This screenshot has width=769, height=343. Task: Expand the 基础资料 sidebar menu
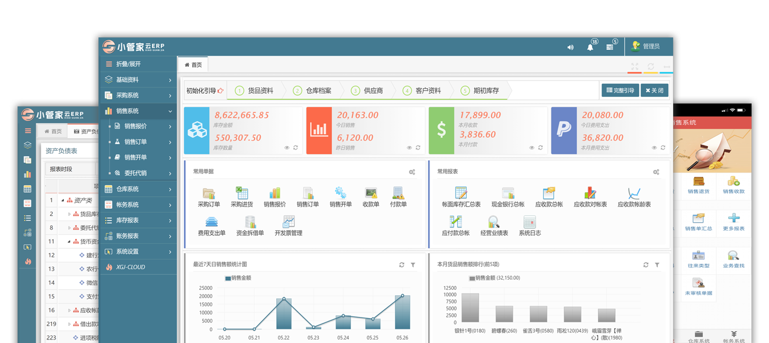(138, 80)
